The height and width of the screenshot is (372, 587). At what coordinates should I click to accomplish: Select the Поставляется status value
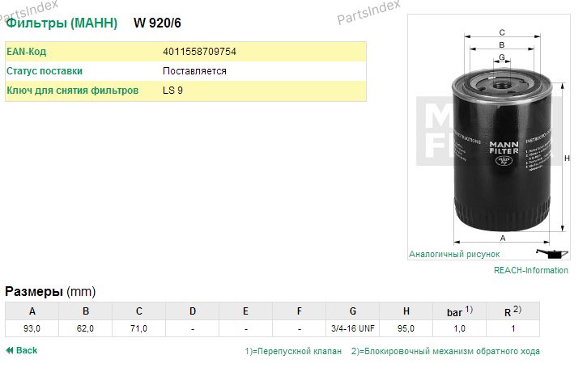tap(194, 71)
